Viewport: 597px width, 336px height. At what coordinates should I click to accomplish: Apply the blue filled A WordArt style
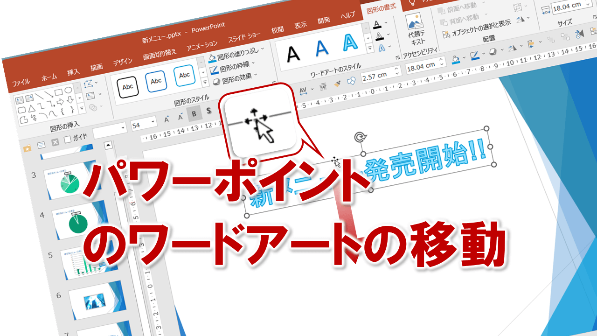(x=321, y=48)
